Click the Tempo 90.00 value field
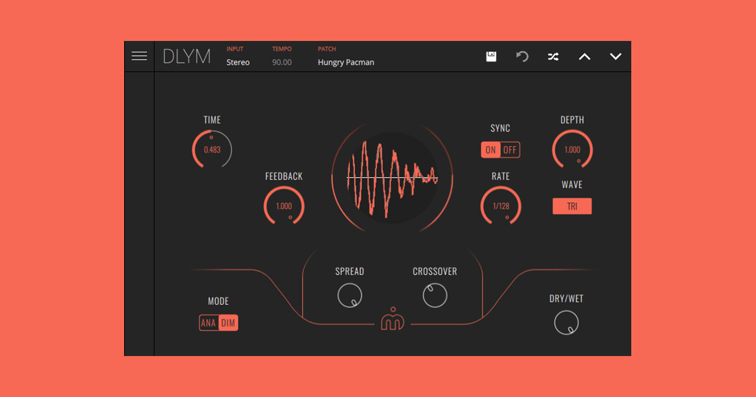756x397 pixels. click(282, 62)
